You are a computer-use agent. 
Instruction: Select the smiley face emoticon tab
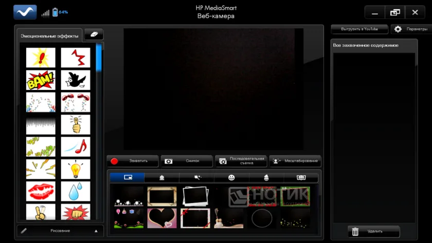[x=231, y=178]
